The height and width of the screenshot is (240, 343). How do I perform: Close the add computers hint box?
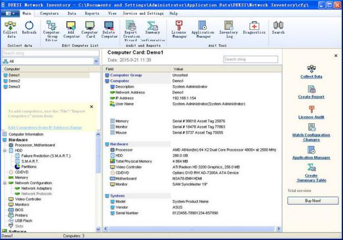tap(91, 107)
